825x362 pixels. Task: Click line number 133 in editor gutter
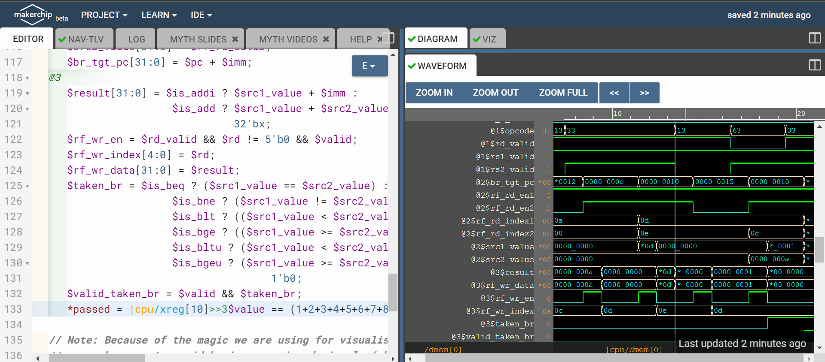[x=13, y=309]
